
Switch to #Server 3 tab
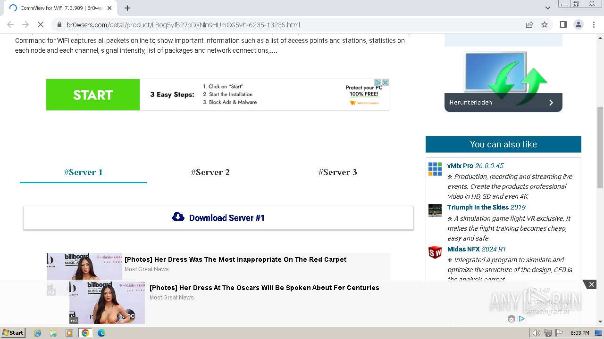(337, 172)
